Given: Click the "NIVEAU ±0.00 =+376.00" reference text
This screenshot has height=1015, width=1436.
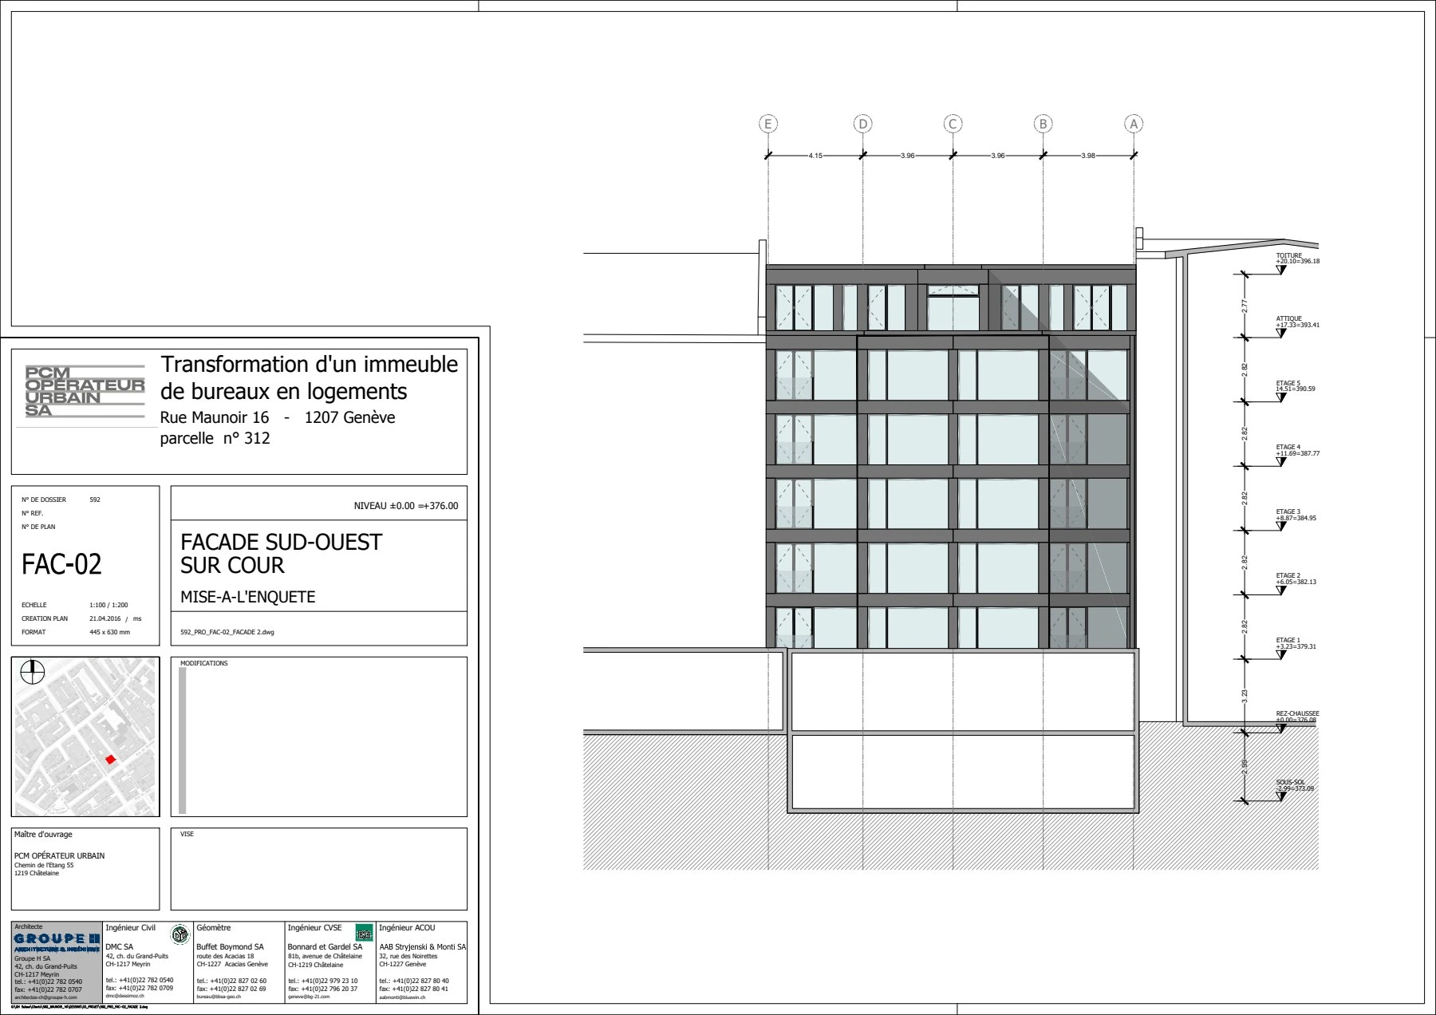Looking at the screenshot, I should [406, 506].
